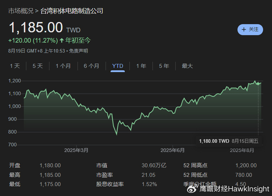Click the 1,185.00 stock price heading
Image resolution: width=272 pixels, height=196 pixels.
pyautogui.click(x=36, y=28)
